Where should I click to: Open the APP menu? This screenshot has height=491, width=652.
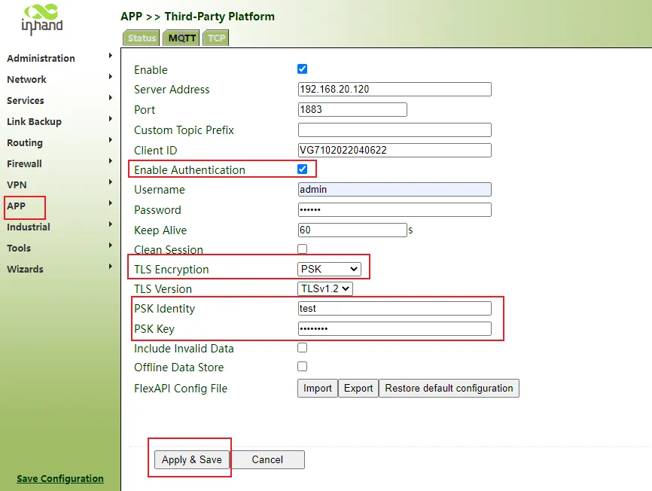17,206
